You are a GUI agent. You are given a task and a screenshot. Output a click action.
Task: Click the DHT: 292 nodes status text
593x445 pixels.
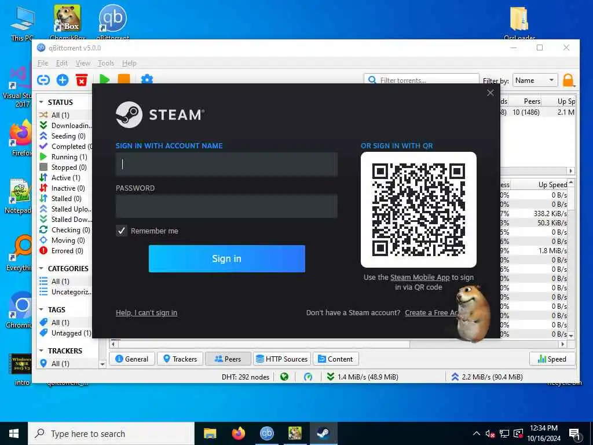coord(246,377)
